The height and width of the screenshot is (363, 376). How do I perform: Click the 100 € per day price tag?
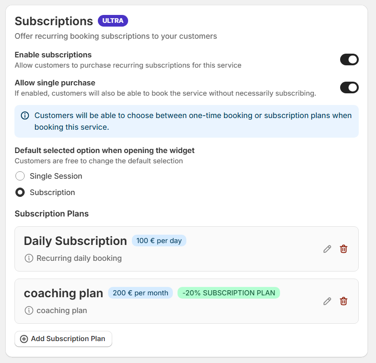pyautogui.click(x=159, y=241)
